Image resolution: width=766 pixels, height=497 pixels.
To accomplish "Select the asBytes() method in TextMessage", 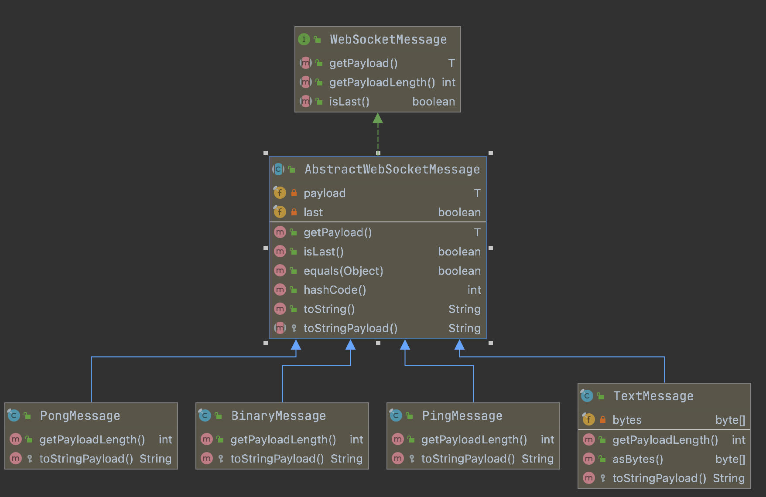I will (x=638, y=459).
